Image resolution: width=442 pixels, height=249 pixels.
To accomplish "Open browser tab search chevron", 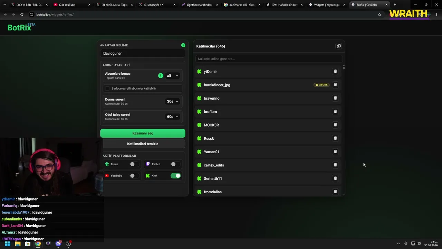I will 4,5.
